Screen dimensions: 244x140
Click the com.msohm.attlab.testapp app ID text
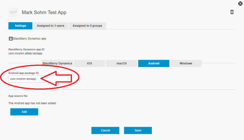25,53
